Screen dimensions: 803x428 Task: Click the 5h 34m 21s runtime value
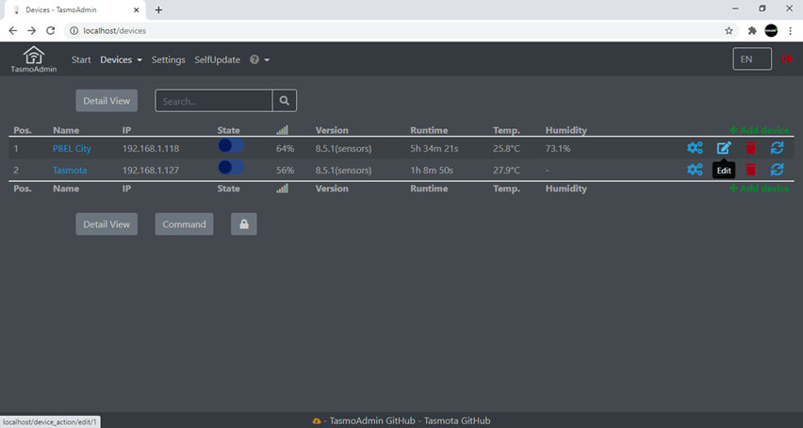(x=434, y=148)
